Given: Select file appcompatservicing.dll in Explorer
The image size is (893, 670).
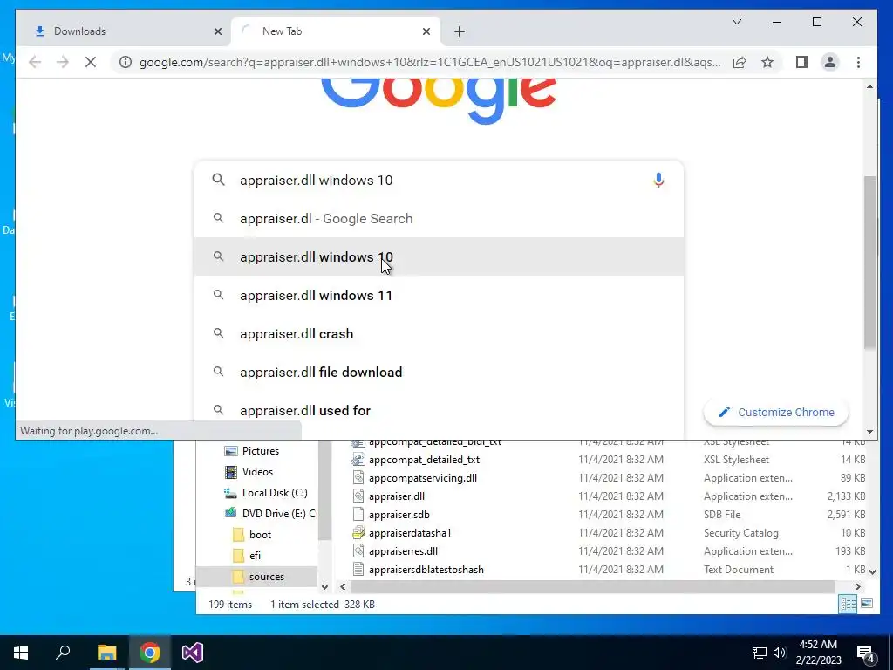Looking at the screenshot, I should click(423, 478).
